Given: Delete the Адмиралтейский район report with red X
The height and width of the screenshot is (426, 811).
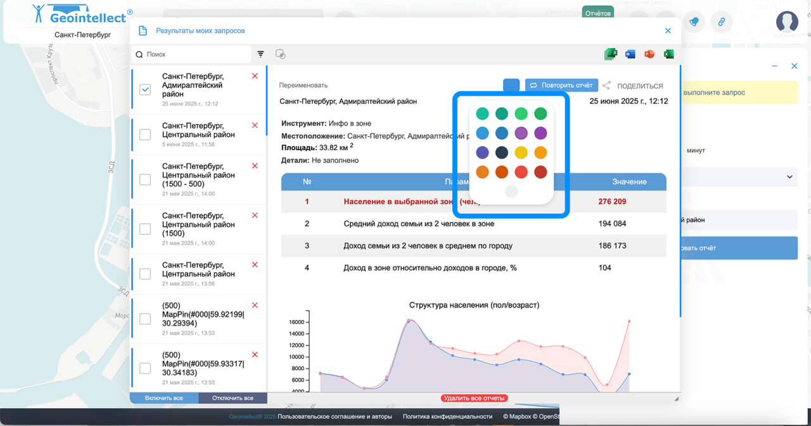Looking at the screenshot, I should click(255, 76).
